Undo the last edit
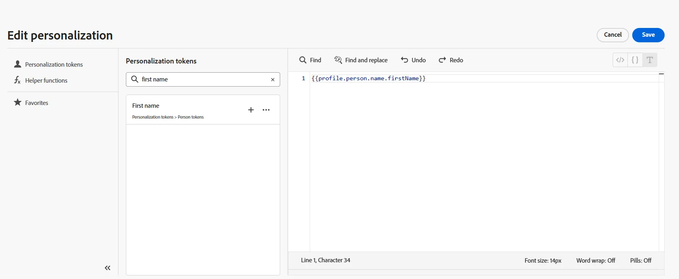This screenshot has width=679, height=279. 413,60
